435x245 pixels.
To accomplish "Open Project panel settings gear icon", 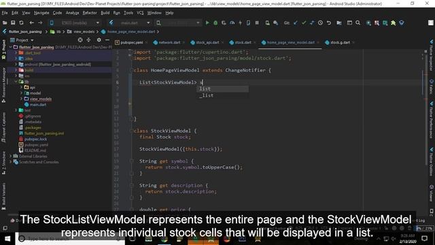I will pos(99,40).
